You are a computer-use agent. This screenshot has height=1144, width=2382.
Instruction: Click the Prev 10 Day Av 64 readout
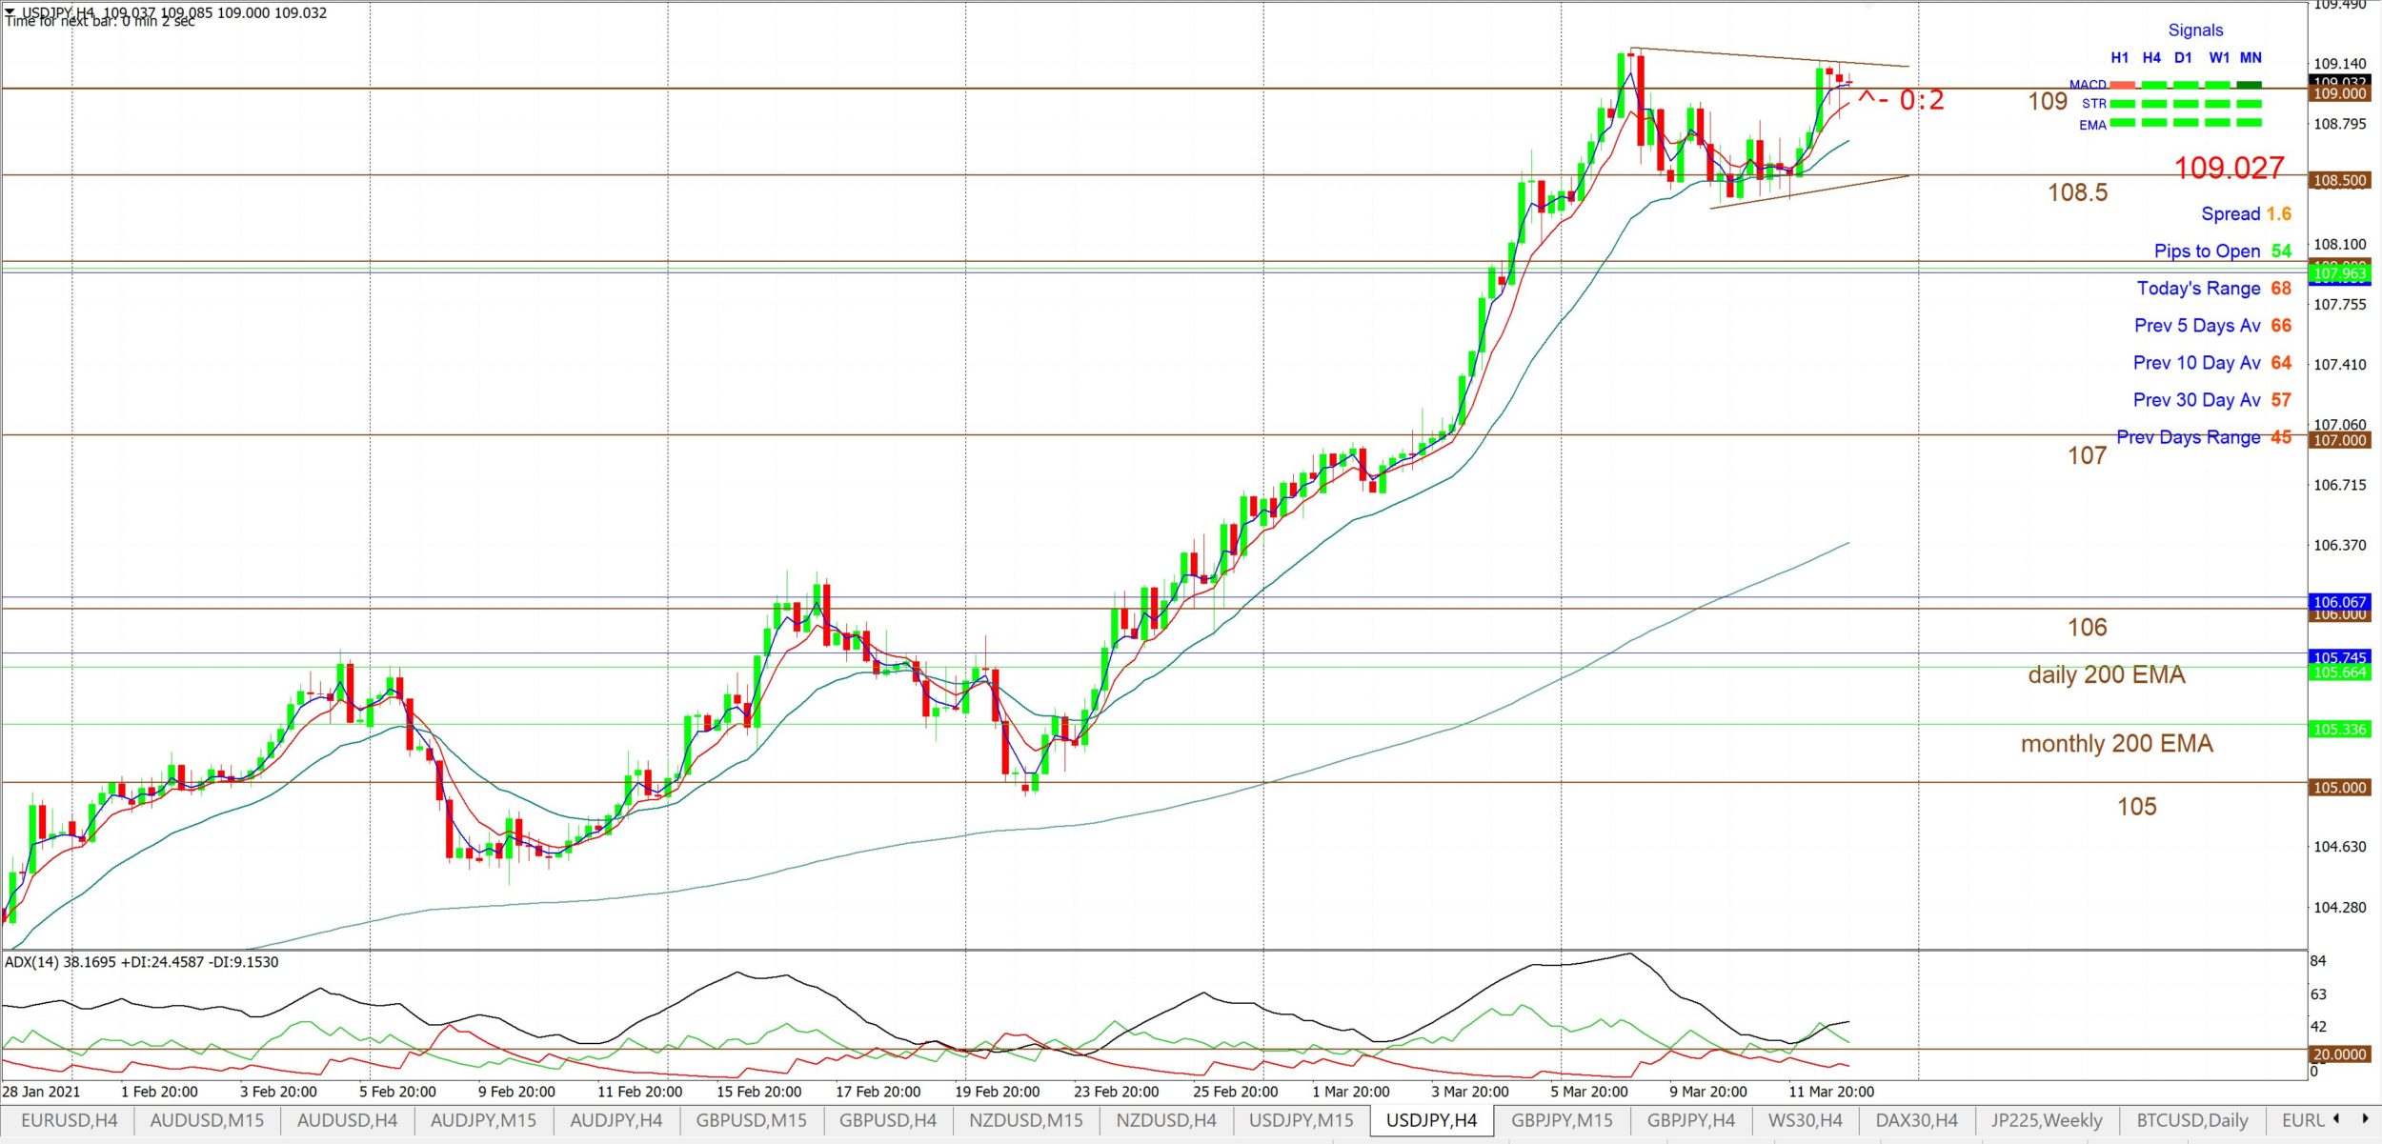point(2212,363)
